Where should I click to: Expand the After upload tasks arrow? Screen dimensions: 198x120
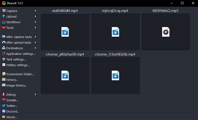click(35, 43)
